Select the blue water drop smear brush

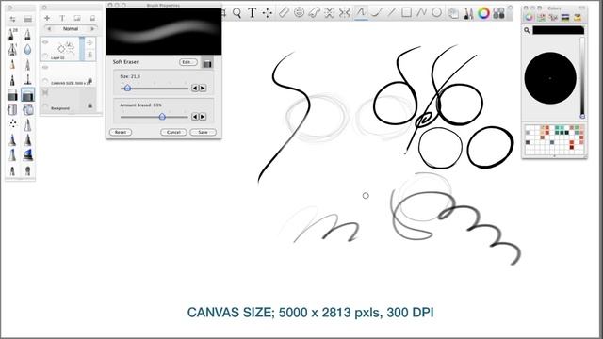tap(27, 50)
